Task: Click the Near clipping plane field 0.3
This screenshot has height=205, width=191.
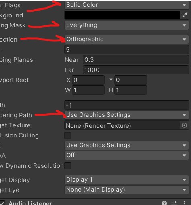Action: (x=136, y=60)
